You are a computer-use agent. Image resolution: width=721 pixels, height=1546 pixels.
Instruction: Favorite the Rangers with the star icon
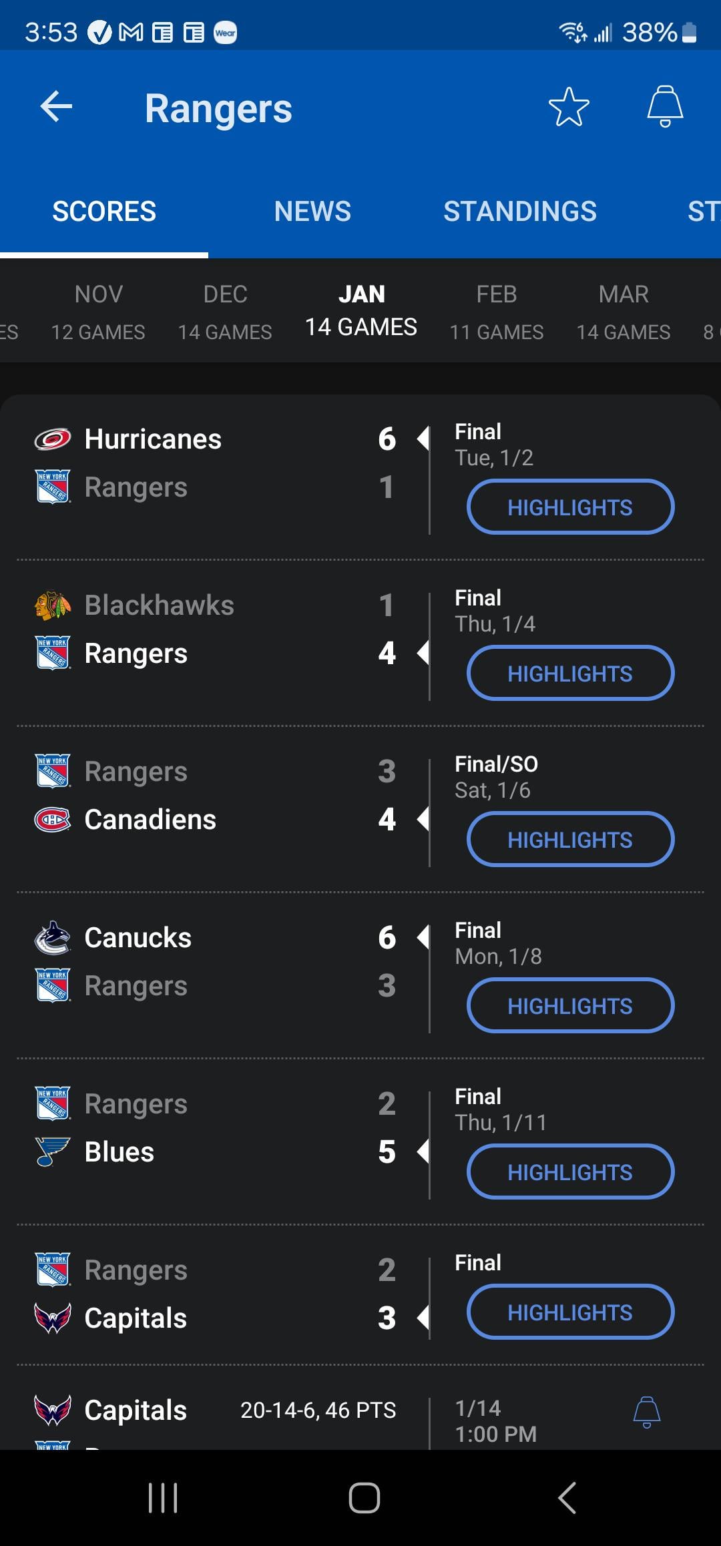(x=569, y=107)
